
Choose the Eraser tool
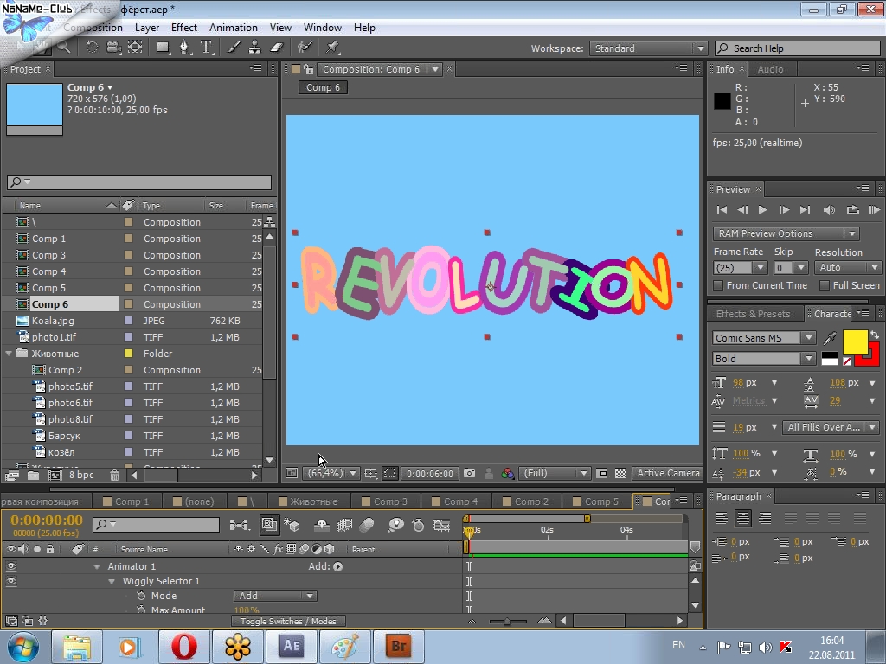coord(277,48)
